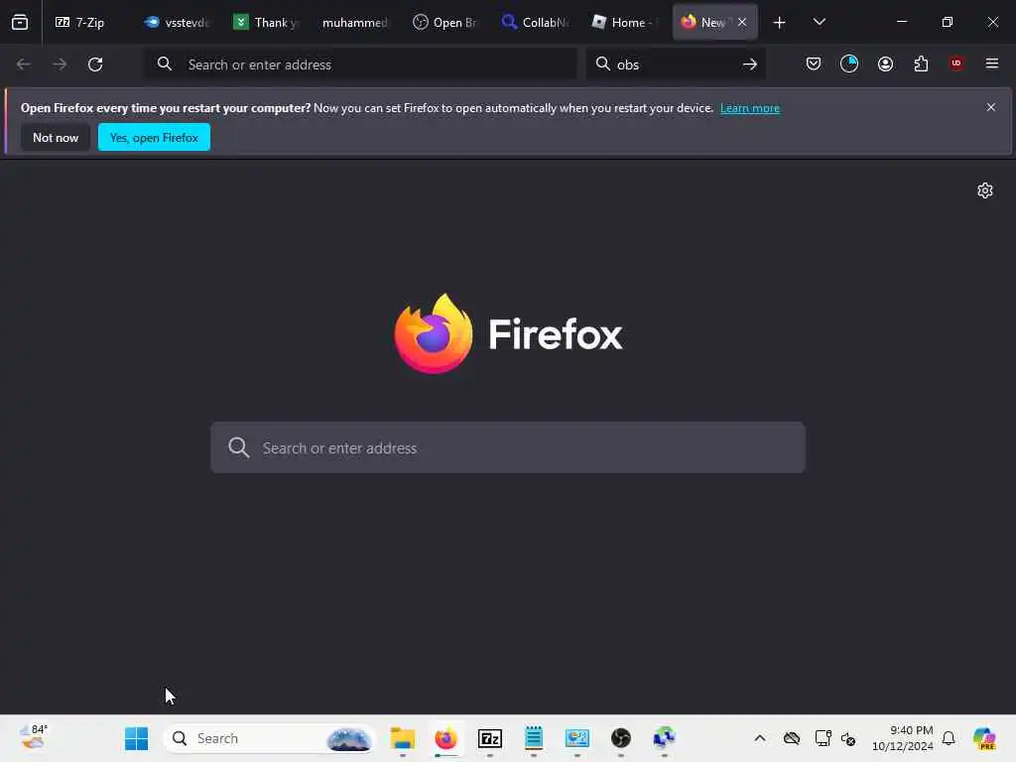Close the New Tab tab

point(742,22)
